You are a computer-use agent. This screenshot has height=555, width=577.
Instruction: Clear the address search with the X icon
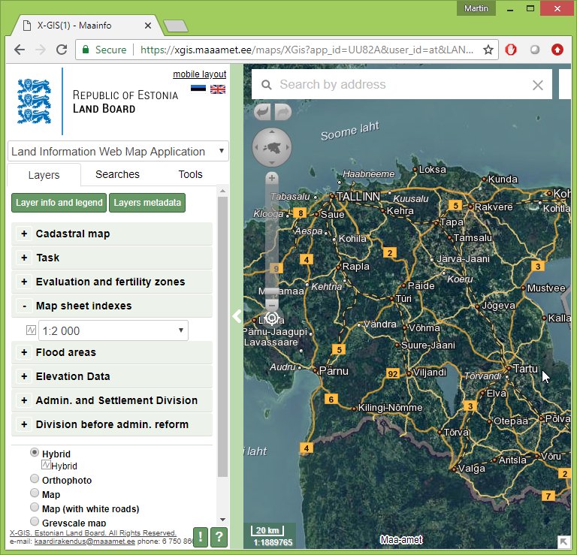[x=537, y=85]
